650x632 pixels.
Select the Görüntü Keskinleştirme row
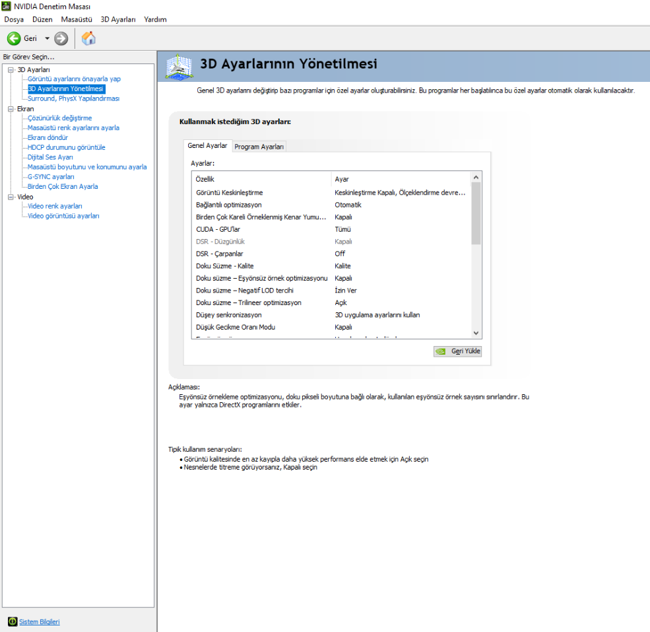331,193
